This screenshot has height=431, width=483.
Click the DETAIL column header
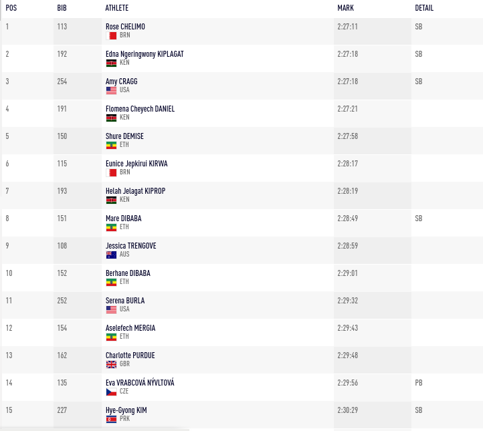(424, 8)
